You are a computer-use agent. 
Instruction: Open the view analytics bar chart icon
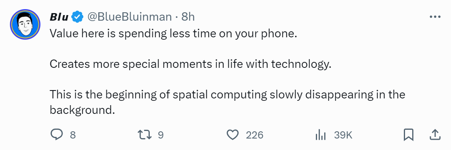click(321, 135)
